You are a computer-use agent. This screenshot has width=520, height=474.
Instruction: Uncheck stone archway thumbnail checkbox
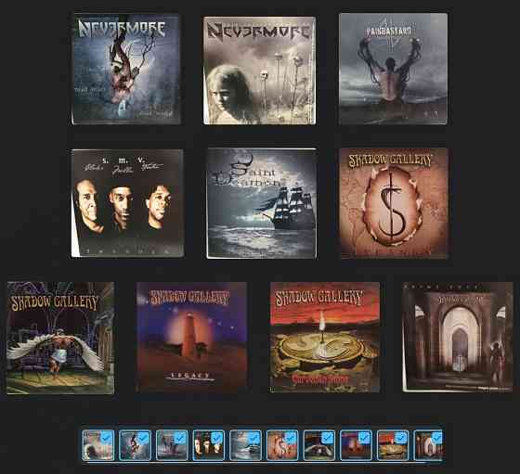tap(437, 437)
